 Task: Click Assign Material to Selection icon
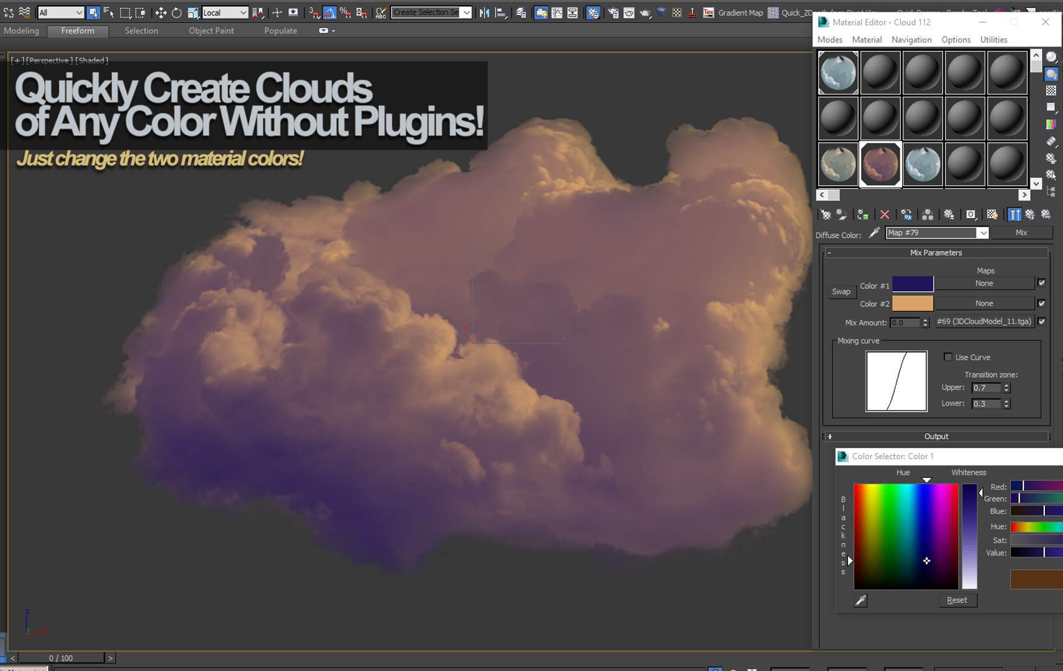click(863, 214)
